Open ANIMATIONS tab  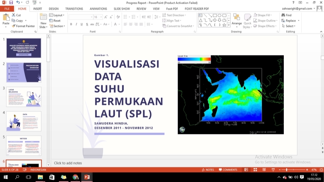pyautogui.click(x=98, y=9)
